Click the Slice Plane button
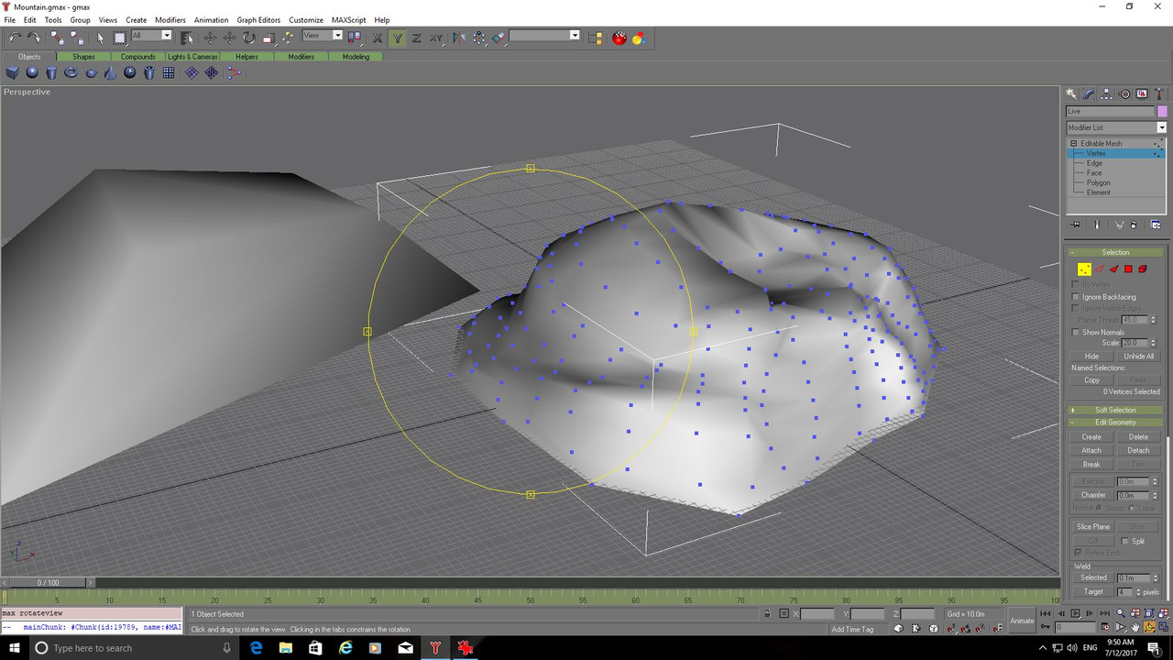The height and width of the screenshot is (660, 1173). (x=1093, y=527)
